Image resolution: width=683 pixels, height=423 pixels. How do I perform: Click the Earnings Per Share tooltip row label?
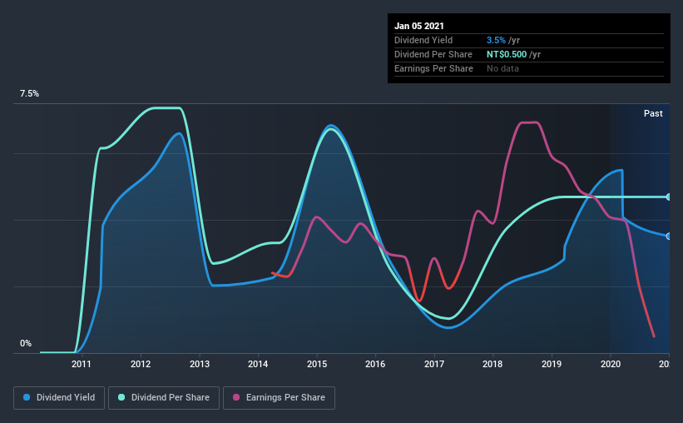point(433,68)
